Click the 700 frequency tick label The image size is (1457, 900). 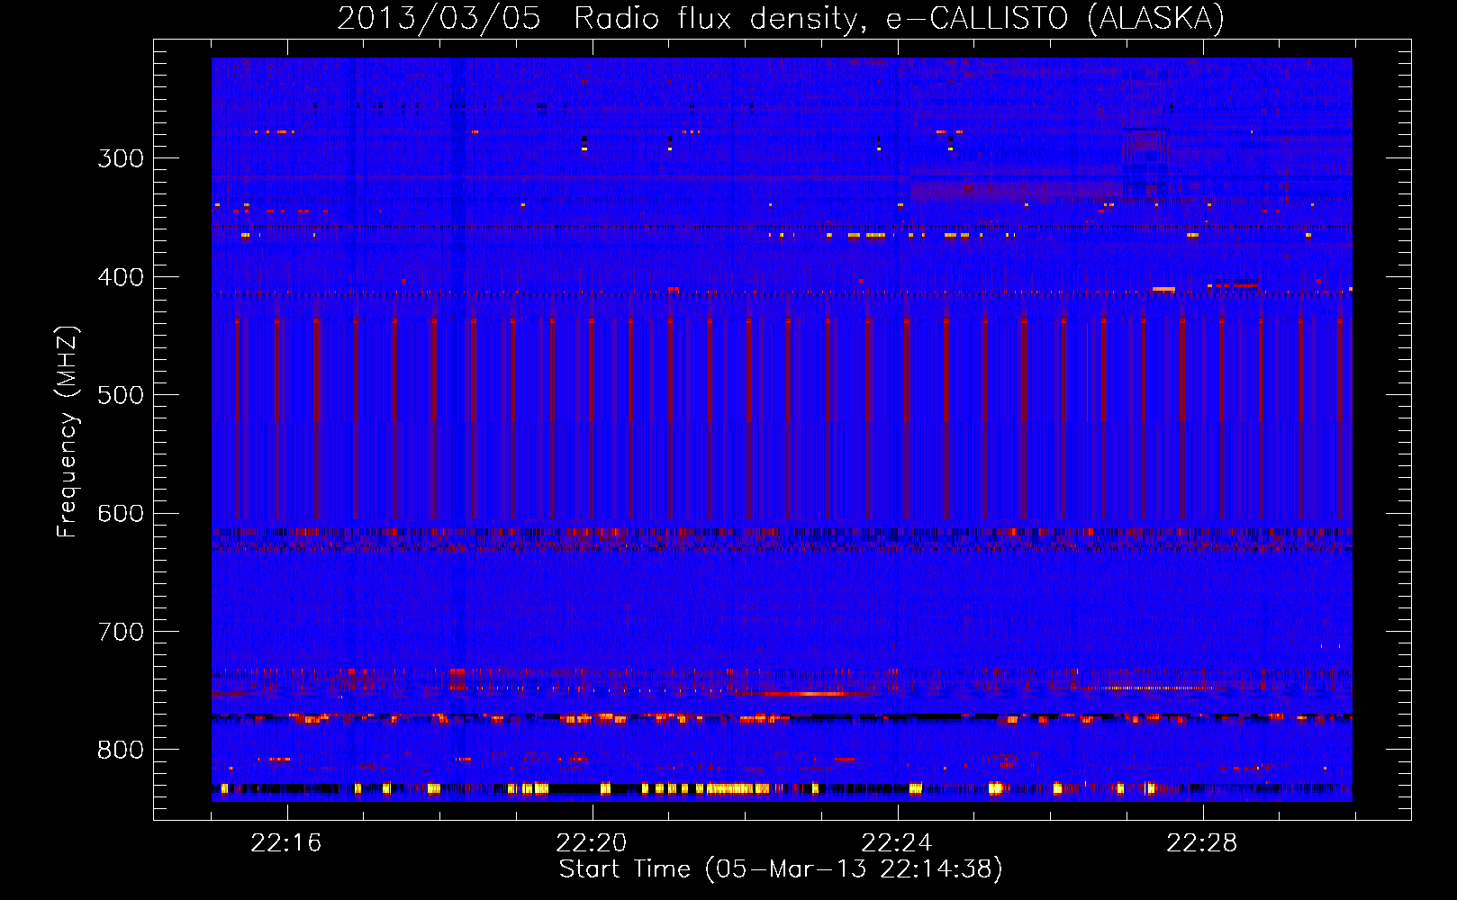pos(121,632)
